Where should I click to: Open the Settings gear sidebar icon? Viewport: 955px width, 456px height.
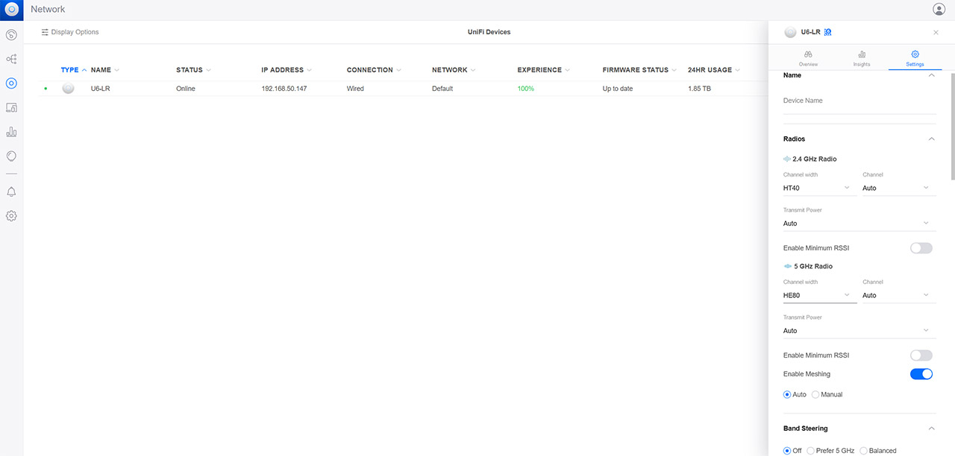tap(11, 216)
